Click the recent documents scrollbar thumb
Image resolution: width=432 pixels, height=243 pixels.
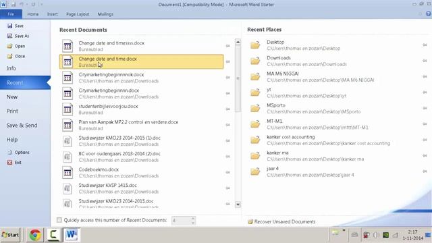point(238,78)
